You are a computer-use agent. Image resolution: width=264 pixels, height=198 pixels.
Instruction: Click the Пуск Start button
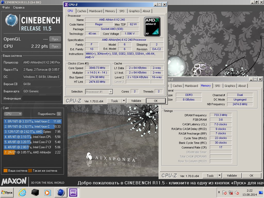(7, 192)
